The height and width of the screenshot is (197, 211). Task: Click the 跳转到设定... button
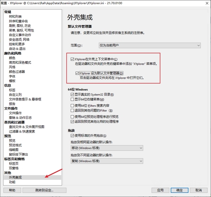click(44, 190)
